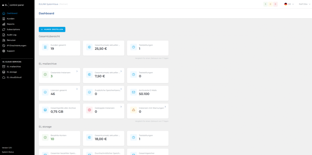Click envelope icon on Archivierte E-Mails card
This screenshot has height=155, width=312.
(x=133, y=92)
